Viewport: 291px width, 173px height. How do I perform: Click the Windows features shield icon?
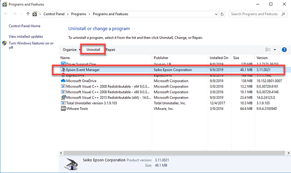coord(5,43)
